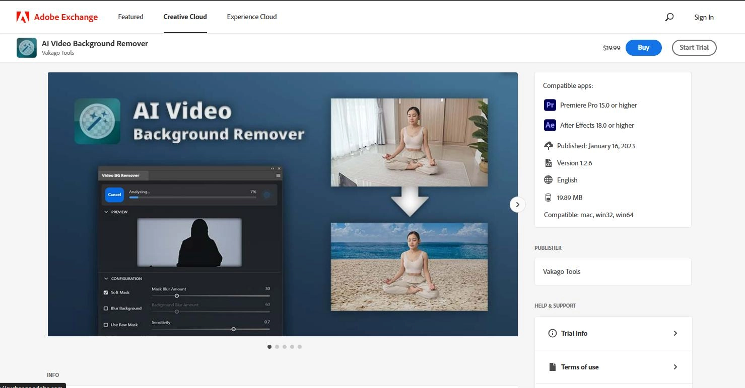Open the search magnifier icon
Image resolution: width=745 pixels, height=388 pixels.
point(669,17)
